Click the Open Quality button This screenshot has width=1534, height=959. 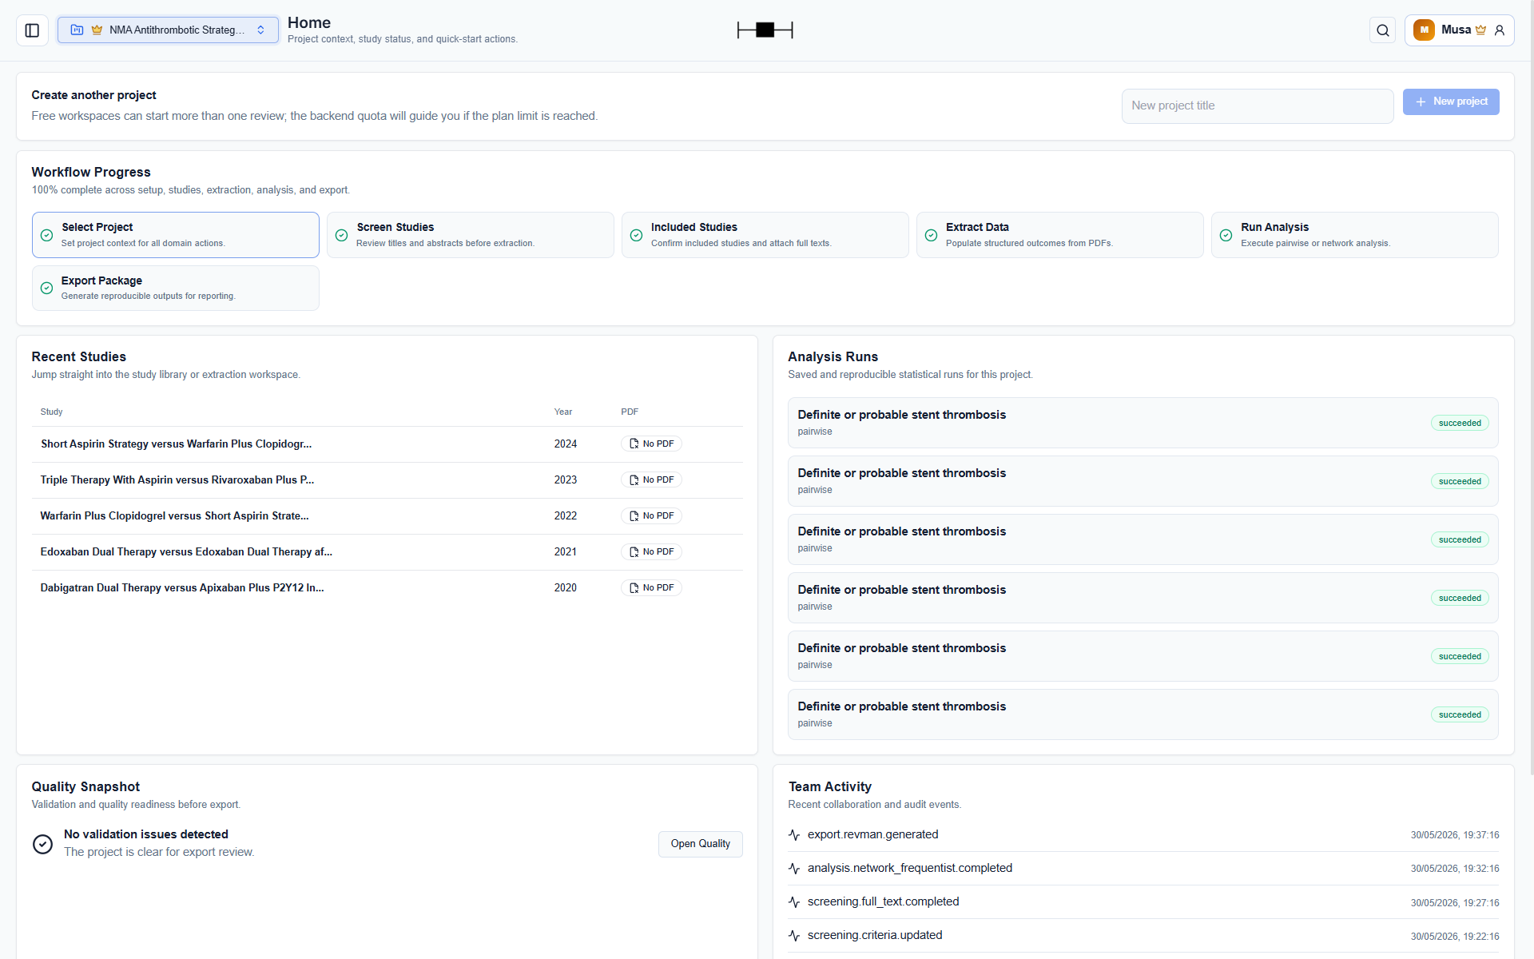tap(701, 844)
